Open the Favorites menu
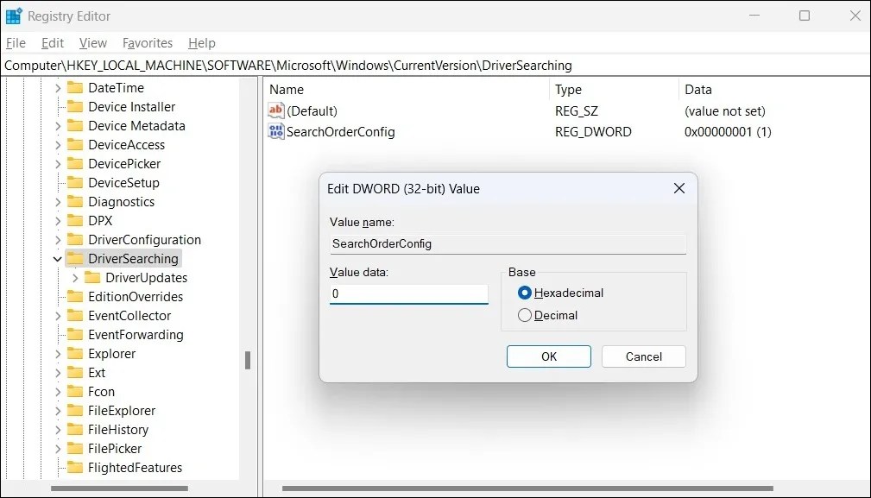Screen dimensions: 871x498 [x=147, y=42]
